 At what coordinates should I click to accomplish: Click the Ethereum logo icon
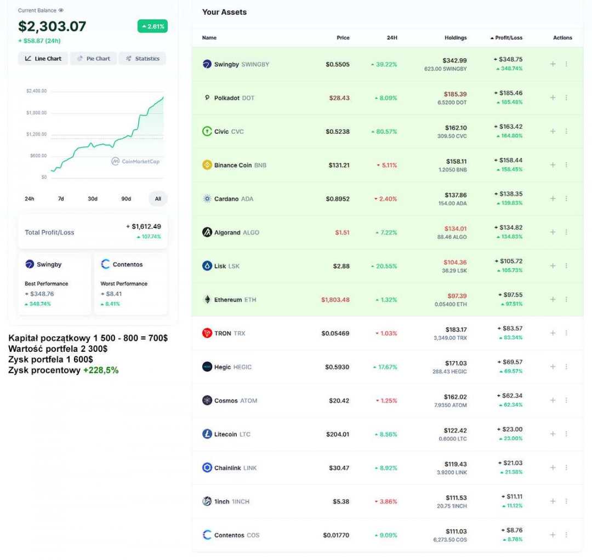coord(207,300)
